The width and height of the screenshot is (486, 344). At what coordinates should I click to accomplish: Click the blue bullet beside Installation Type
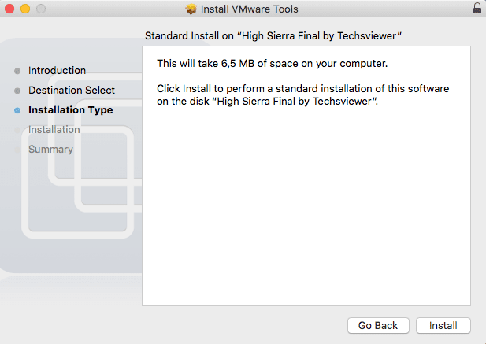click(17, 110)
